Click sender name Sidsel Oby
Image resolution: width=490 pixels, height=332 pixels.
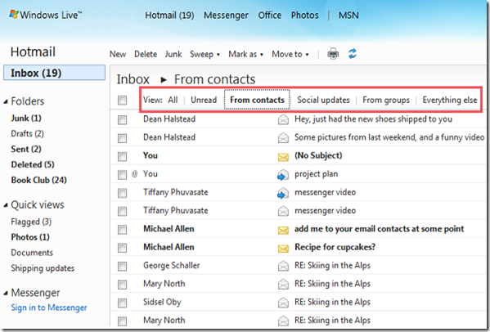162,302
